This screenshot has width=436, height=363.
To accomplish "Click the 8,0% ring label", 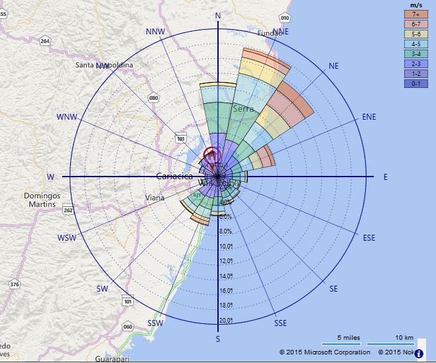I will [x=225, y=231].
